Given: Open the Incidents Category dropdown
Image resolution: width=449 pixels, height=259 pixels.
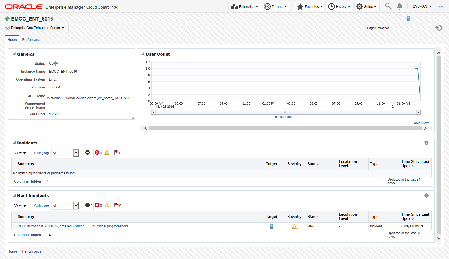Looking at the screenshot, I should (x=76, y=153).
